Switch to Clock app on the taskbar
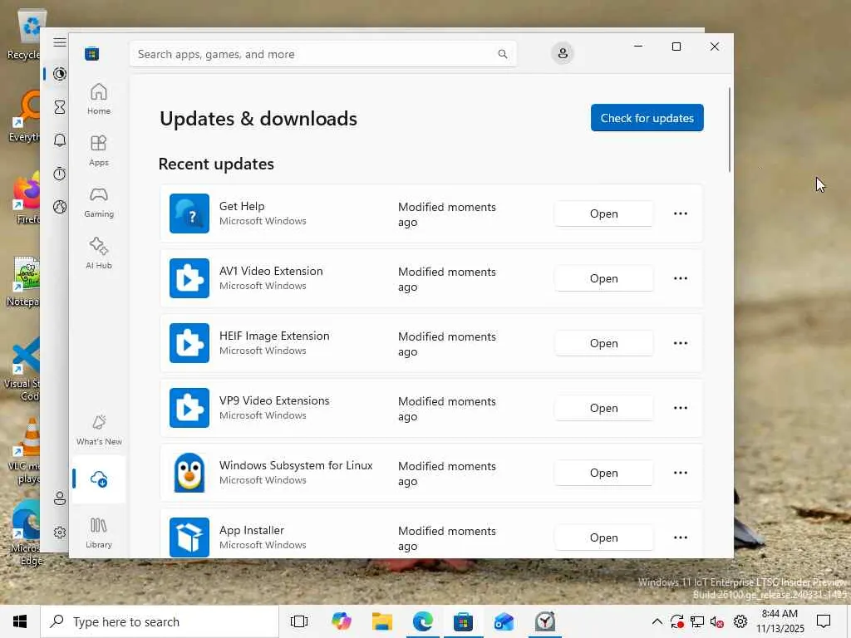The height and width of the screenshot is (638, 851). [545, 621]
